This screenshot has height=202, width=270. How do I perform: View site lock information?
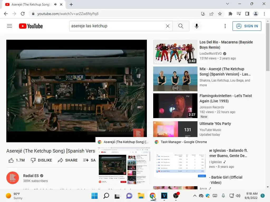(33, 14)
